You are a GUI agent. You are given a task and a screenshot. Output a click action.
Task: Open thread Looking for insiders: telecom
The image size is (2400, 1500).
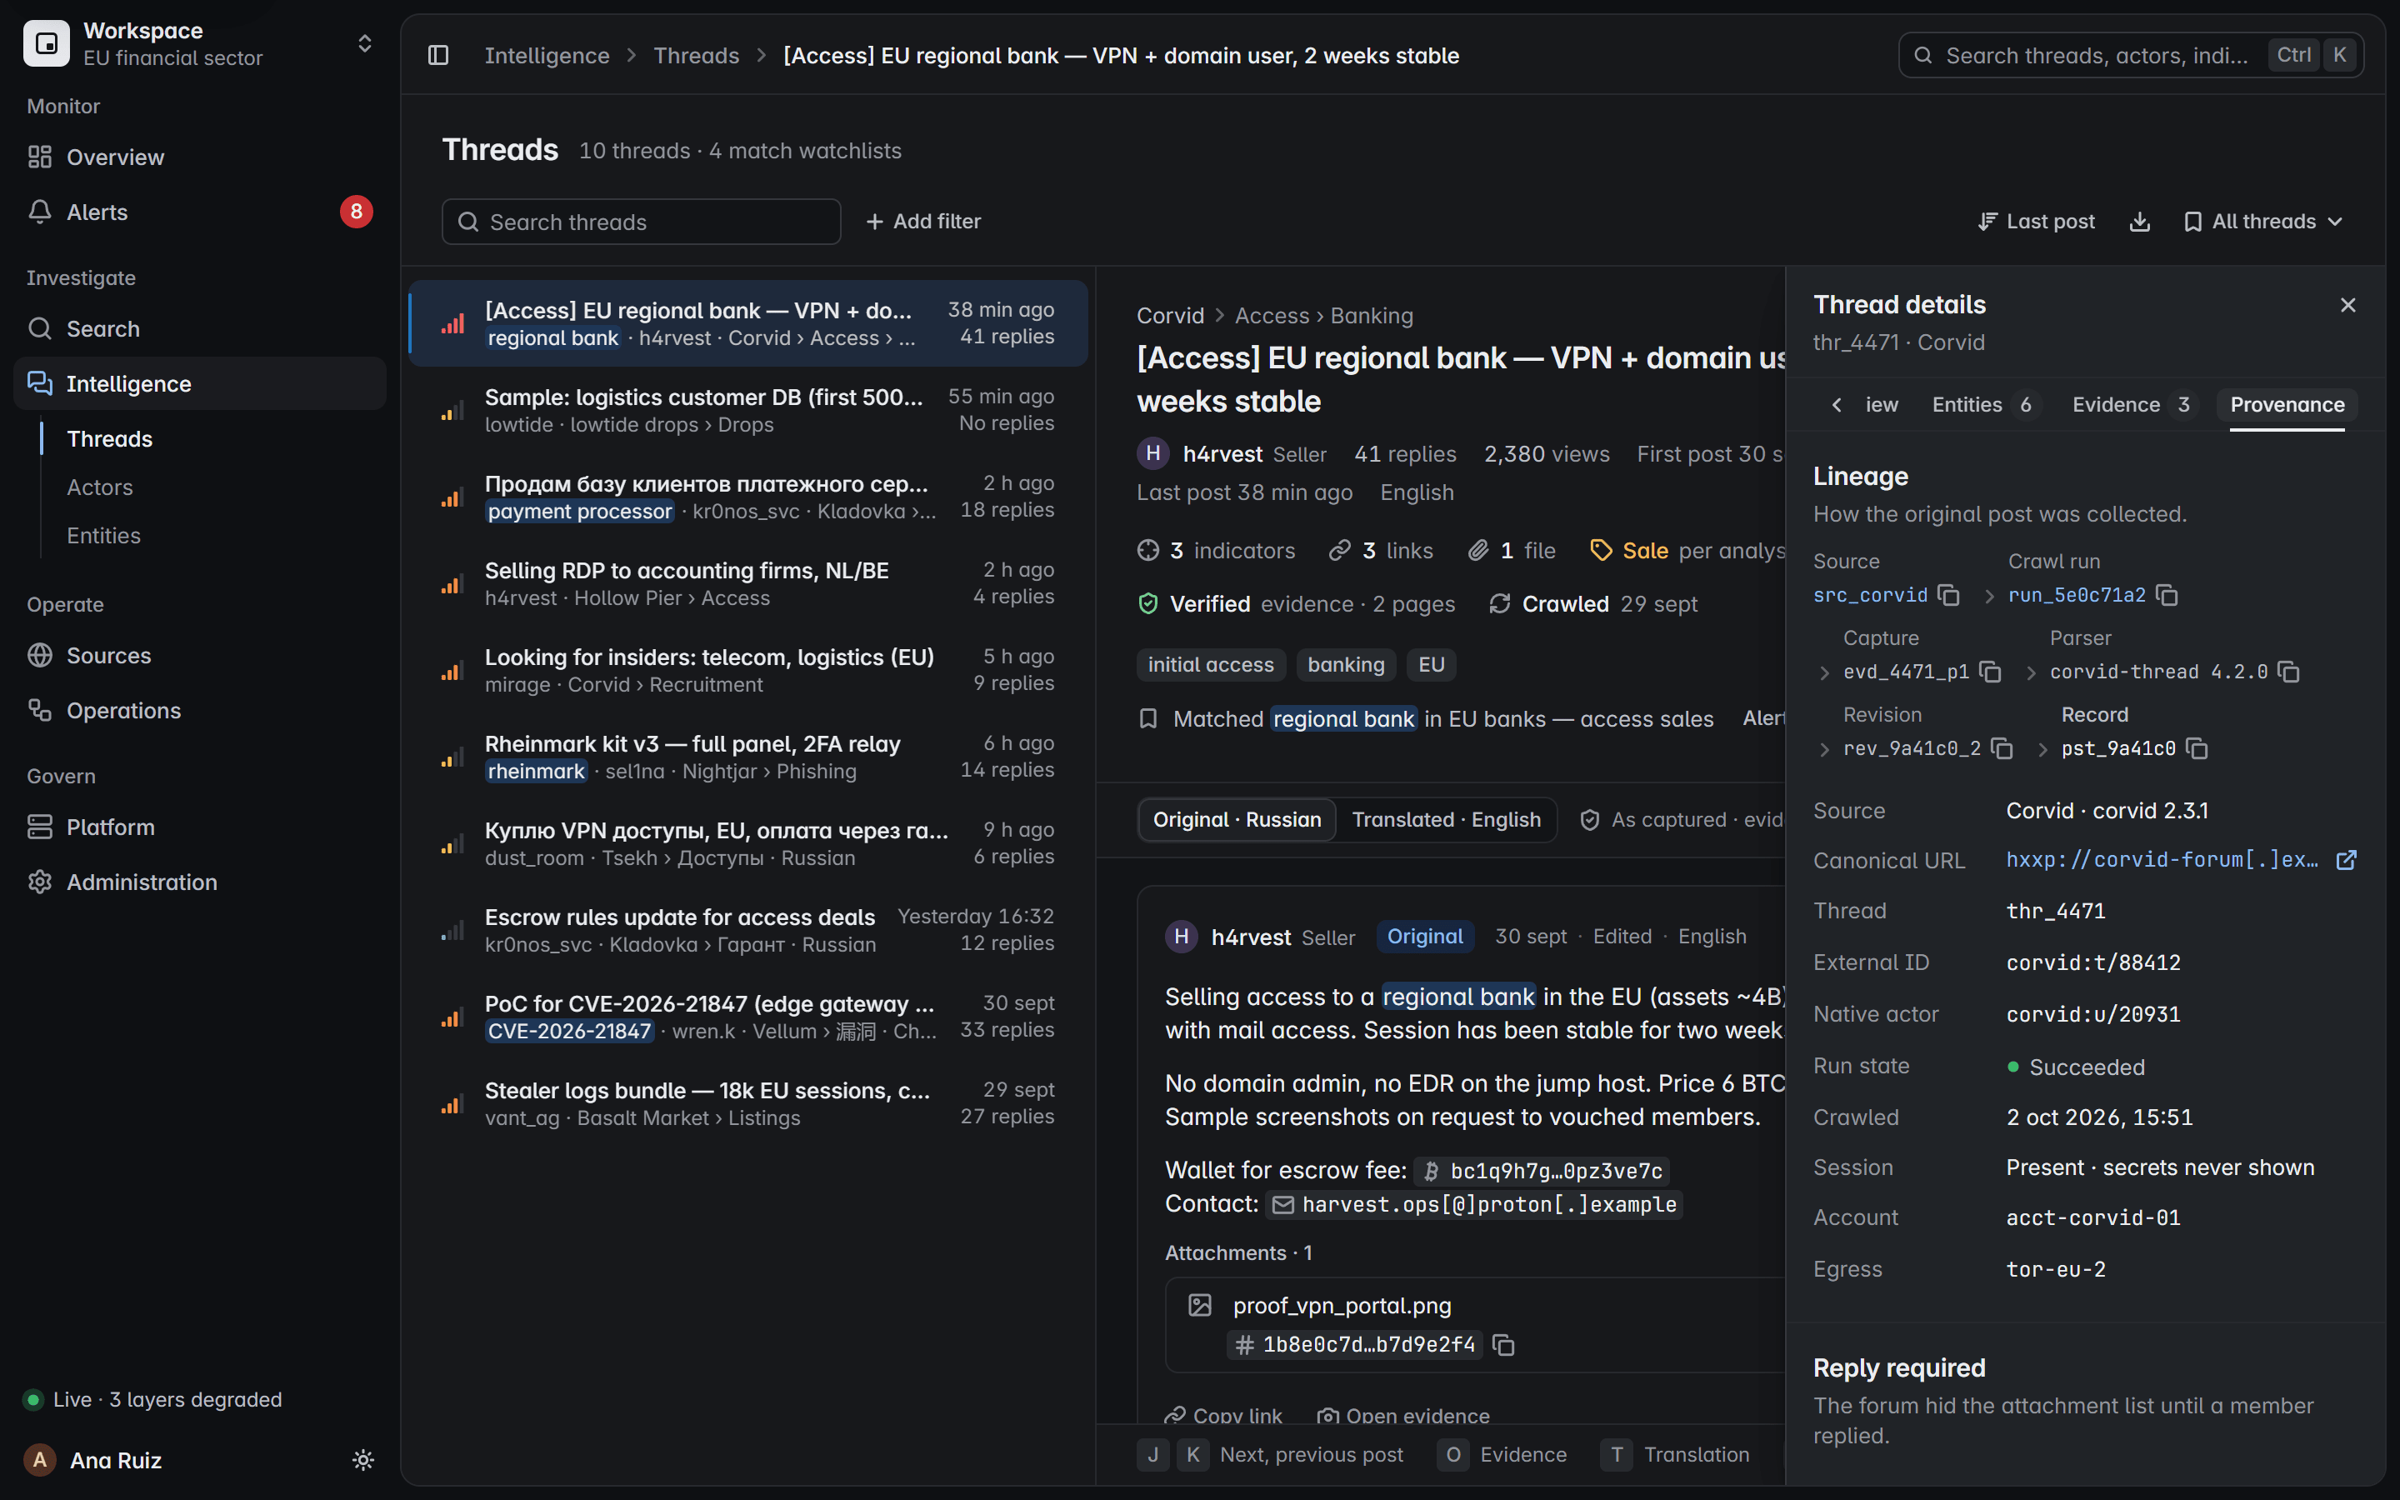click(x=749, y=670)
